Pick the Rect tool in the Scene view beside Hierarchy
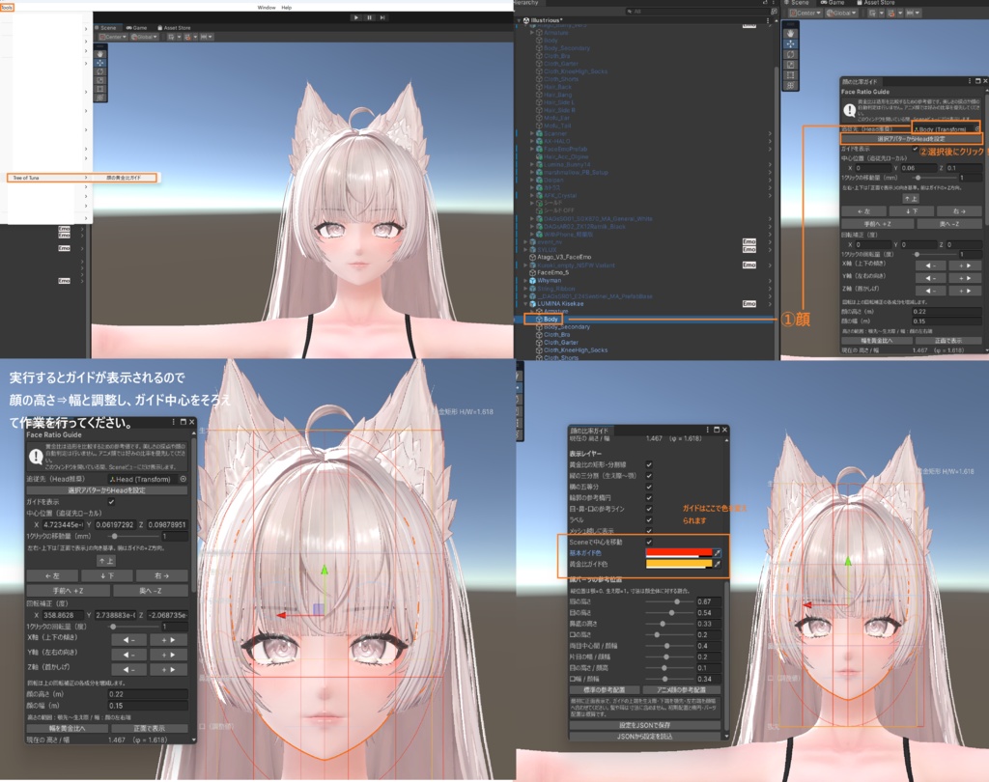The width and height of the screenshot is (989, 782). (x=790, y=74)
